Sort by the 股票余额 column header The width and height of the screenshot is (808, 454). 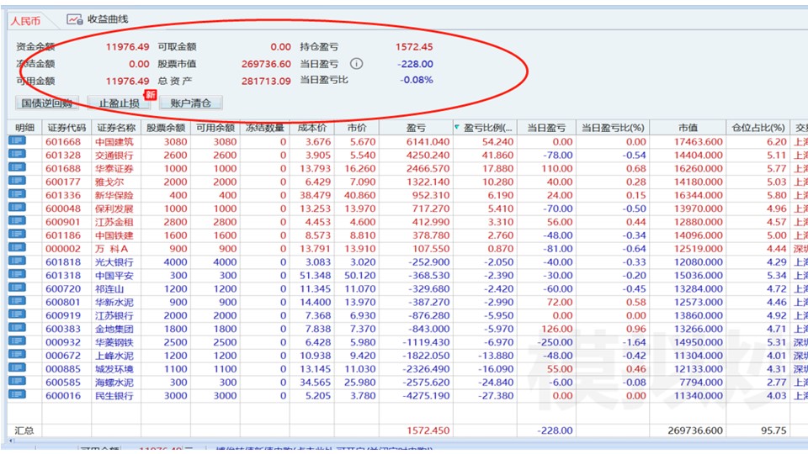tap(166, 128)
